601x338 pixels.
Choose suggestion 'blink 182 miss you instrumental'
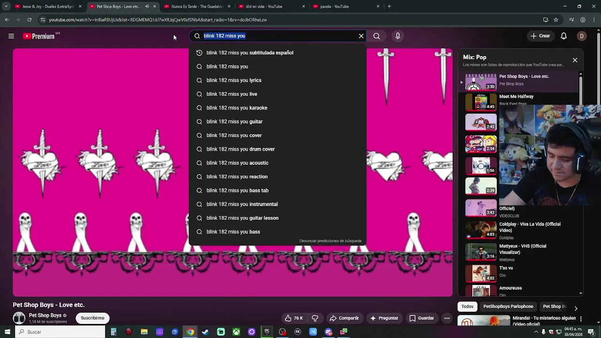tap(277, 204)
